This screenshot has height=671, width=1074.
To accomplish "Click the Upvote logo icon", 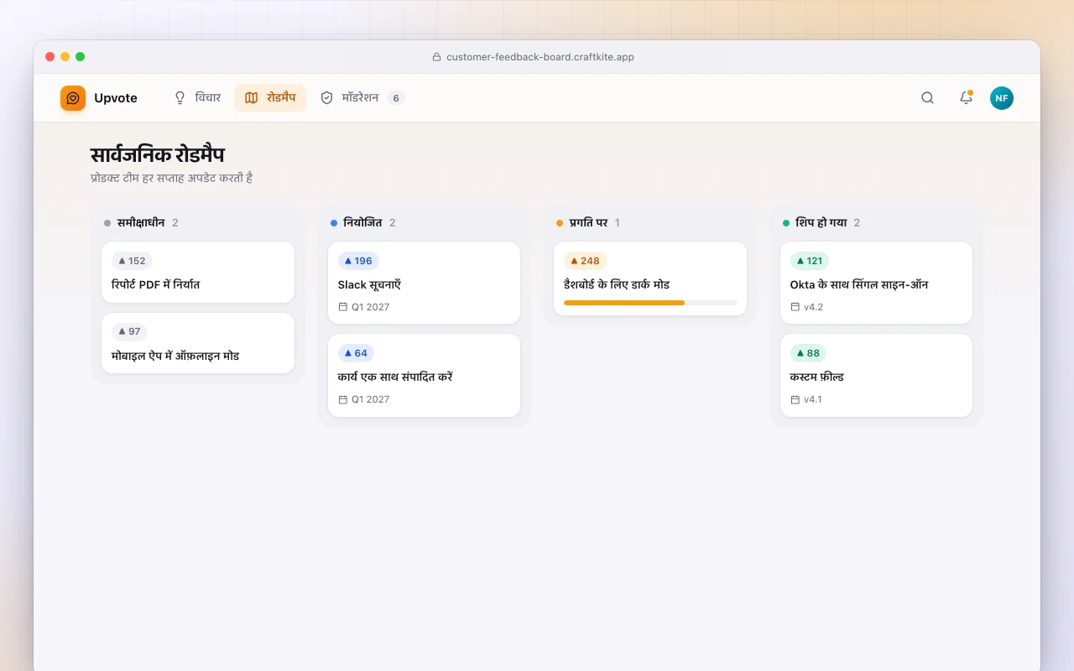I will (x=73, y=98).
